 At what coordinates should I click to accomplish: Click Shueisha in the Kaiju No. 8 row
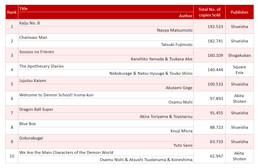(239, 27)
